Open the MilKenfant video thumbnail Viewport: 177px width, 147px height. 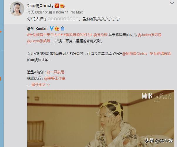pyautogui.click(x=101, y=118)
